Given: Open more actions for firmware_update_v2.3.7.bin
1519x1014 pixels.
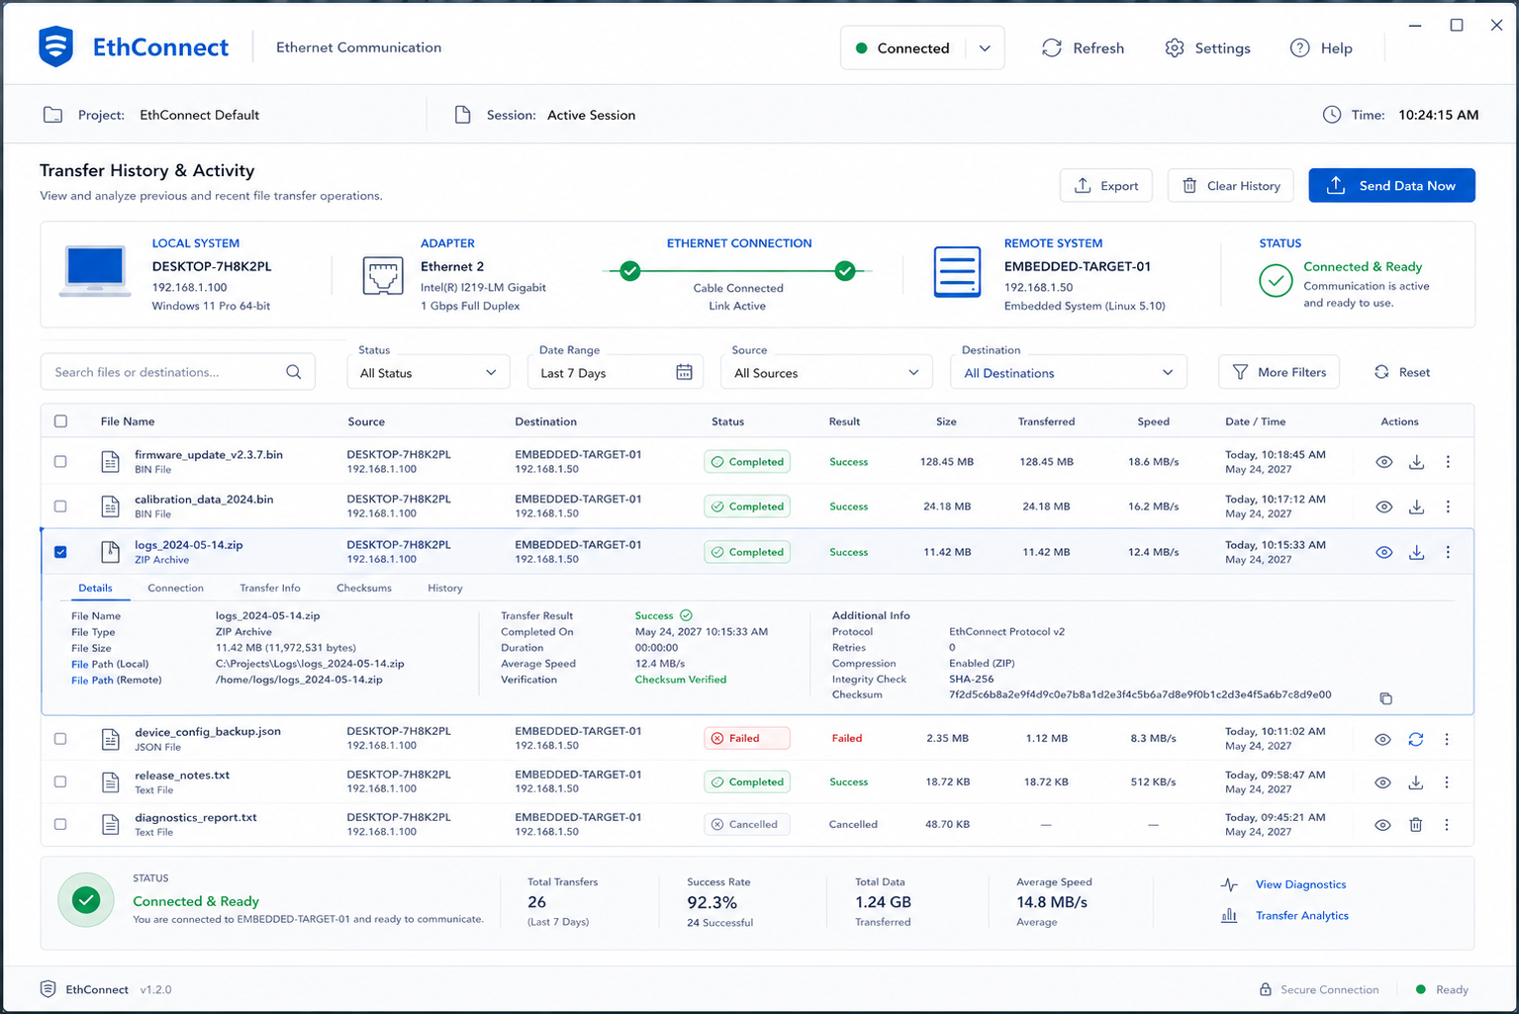Looking at the screenshot, I should (1448, 462).
